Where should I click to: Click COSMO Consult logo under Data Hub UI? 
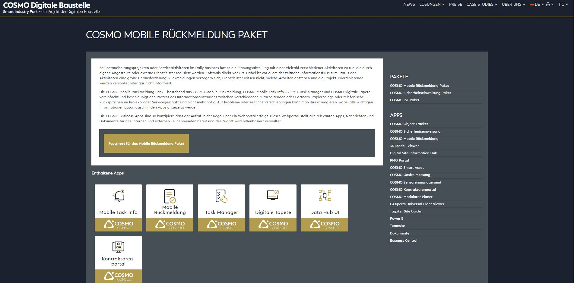click(x=325, y=225)
